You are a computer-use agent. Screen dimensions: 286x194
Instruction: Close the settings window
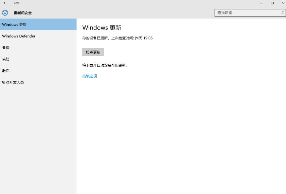[283, 3]
